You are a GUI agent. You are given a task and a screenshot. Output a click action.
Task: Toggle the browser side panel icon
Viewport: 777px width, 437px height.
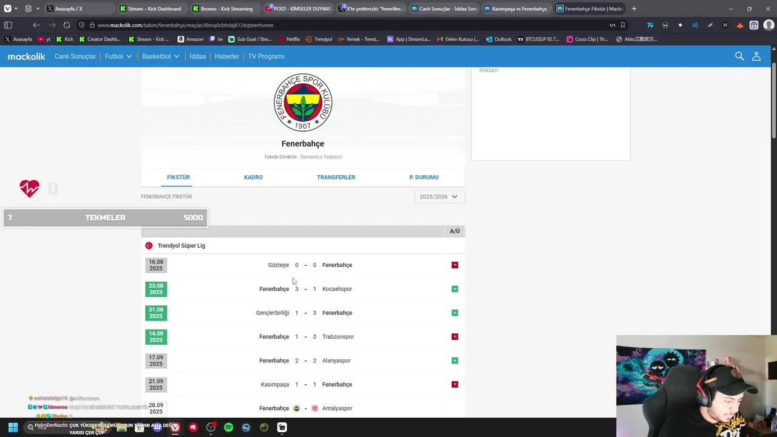[8, 25]
